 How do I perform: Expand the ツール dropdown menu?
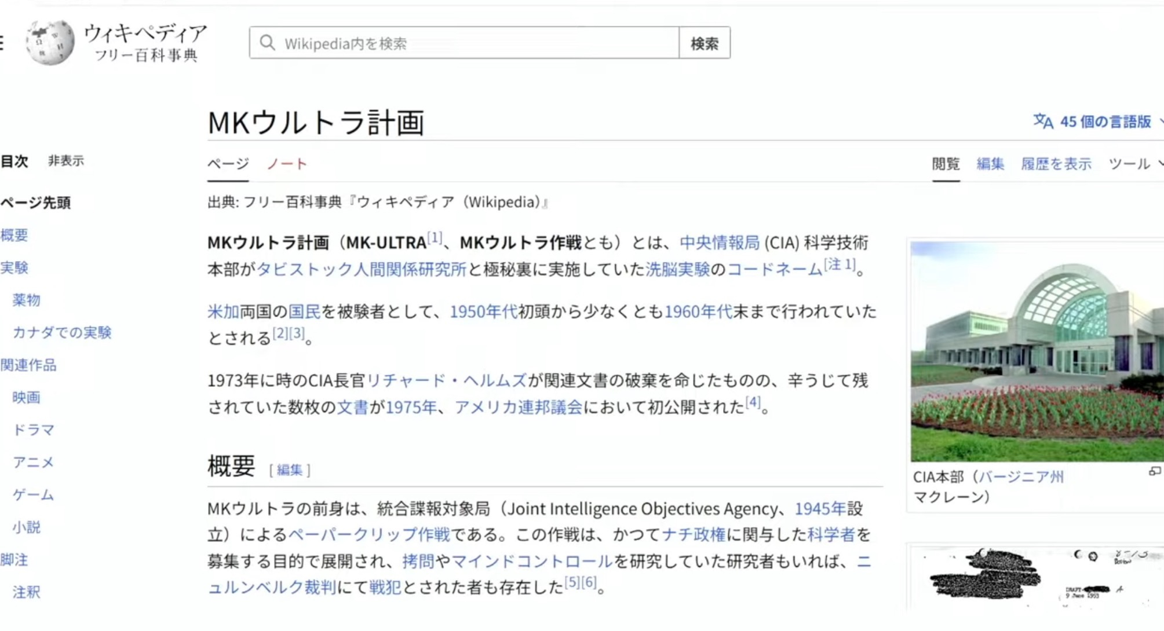1136,164
